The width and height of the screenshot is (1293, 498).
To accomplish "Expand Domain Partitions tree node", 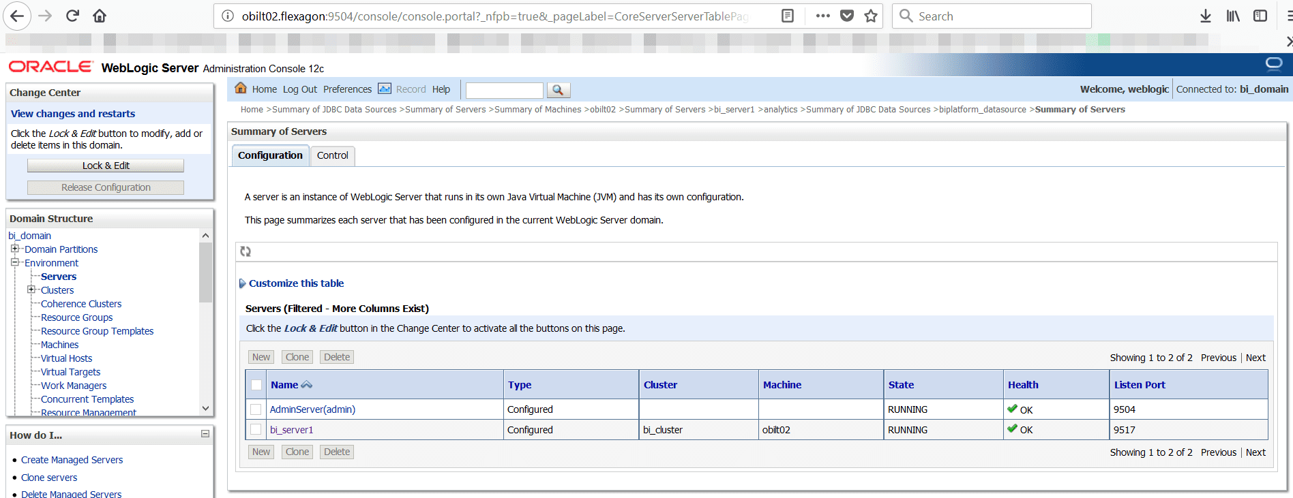I will point(15,249).
